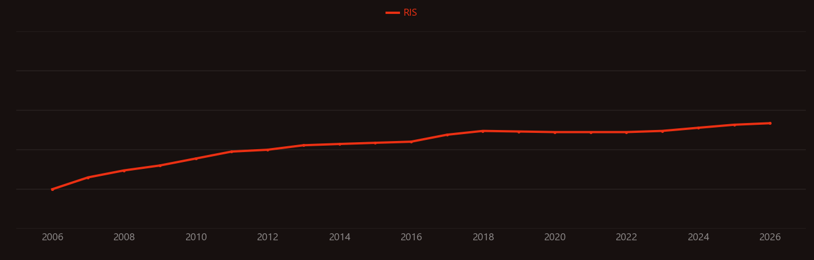
Task: Click the 2026 x-axis label
Action: point(770,237)
